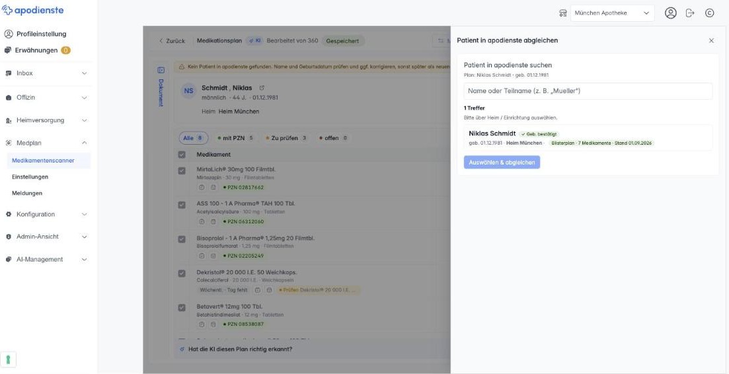Open Einstellungen under Medplan
The width and height of the screenshot is (729, 374).
[30, 177]
